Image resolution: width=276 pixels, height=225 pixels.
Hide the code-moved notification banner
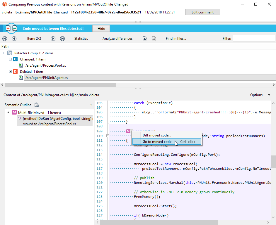tap(101, 28)
